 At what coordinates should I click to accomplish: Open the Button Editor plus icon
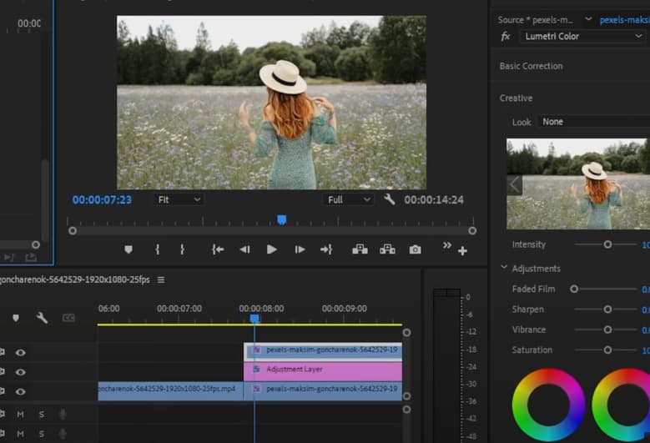(x=462, y=250)
